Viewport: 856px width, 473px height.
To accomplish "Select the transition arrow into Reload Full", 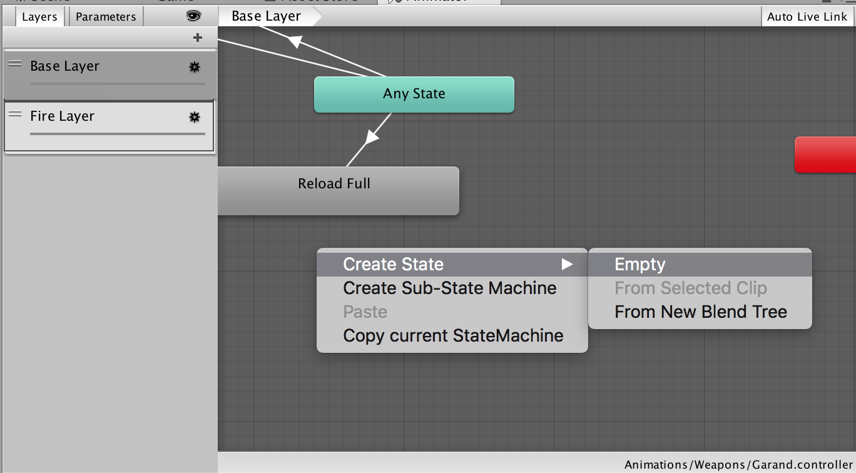I will point(372,137).
